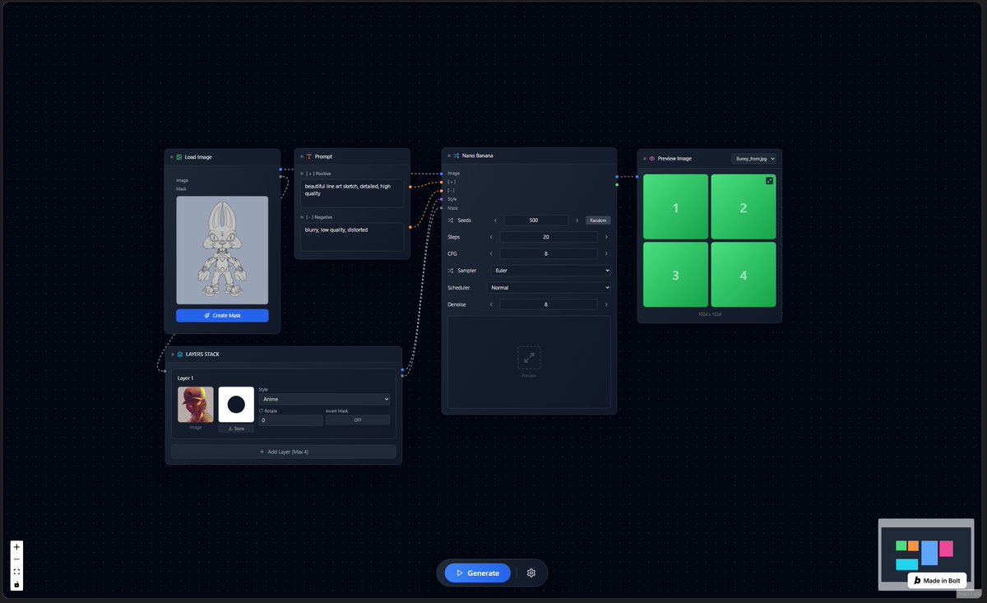Decrease Denoise with the left arrow
Image resolution: width=987 pixels, height=603 pixels.
(491, 304)
